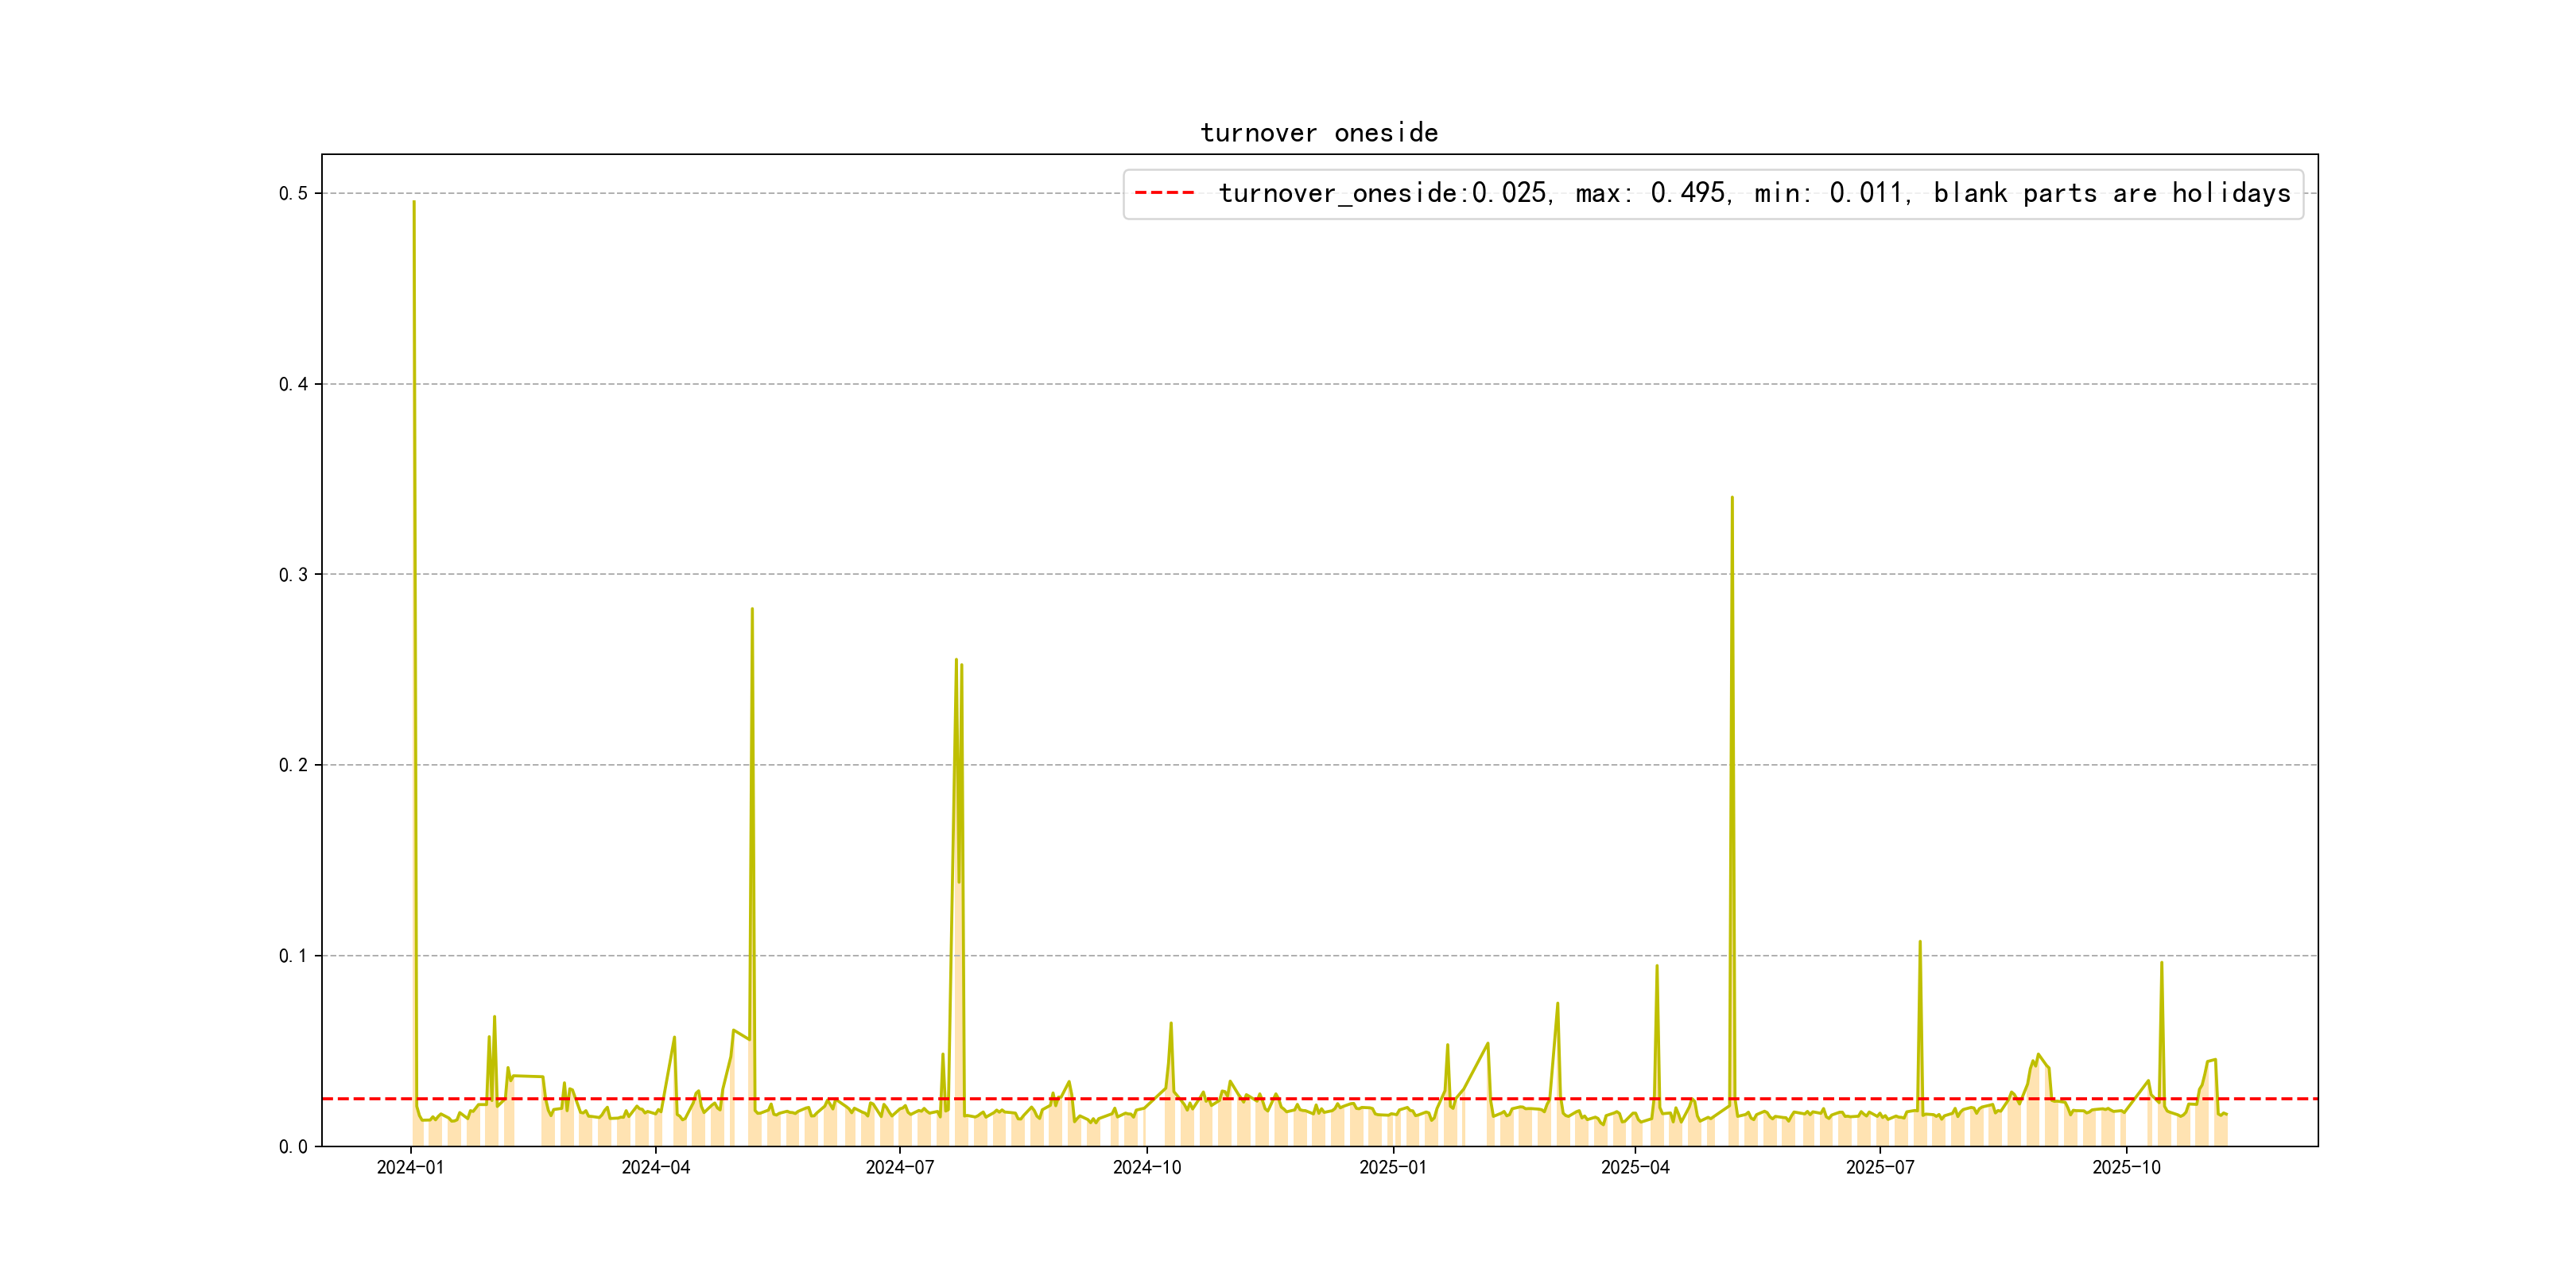Click the 2024-07 x-axis label
Image resolution: width=2576 pixels, height=1288 pixels.
pos(899,1167)
